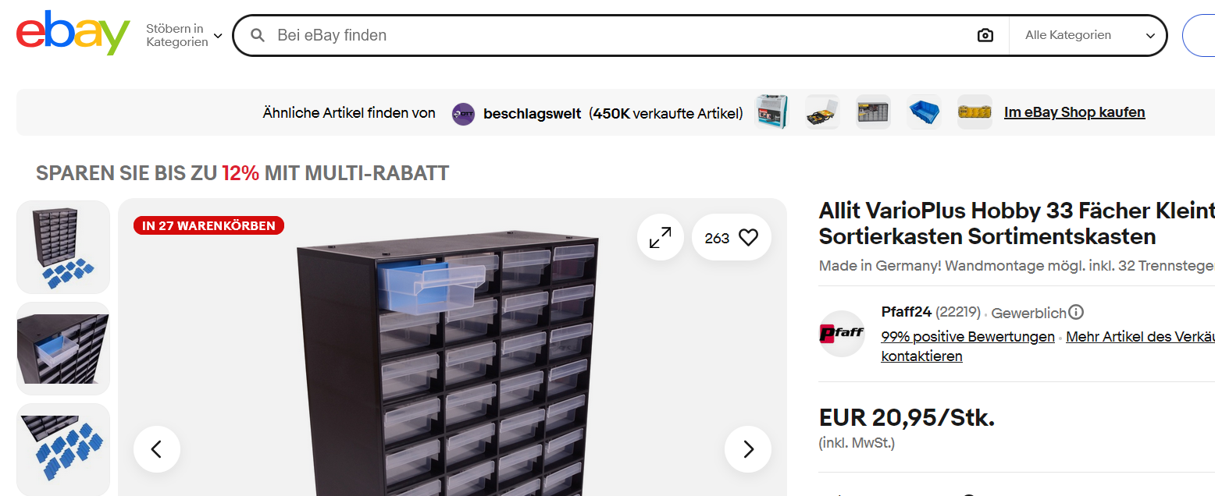Screen dimensions: 1215x496
Task: Show next product image arrow
Action: coord(748,449)
